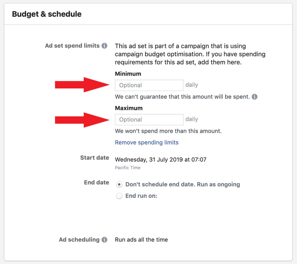Focus the Maximum daily spend input

[149, 119]
